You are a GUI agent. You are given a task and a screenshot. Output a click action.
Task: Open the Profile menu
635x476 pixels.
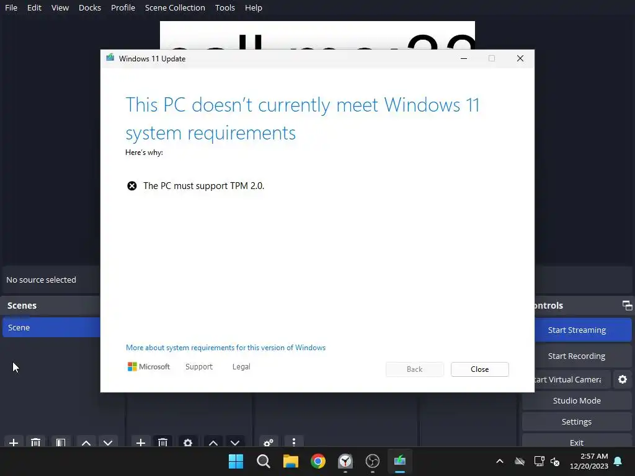[123, 7]
